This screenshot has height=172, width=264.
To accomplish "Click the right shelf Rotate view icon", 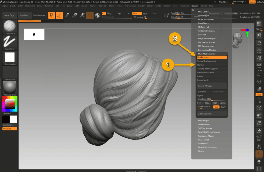I will coord(259,131).
